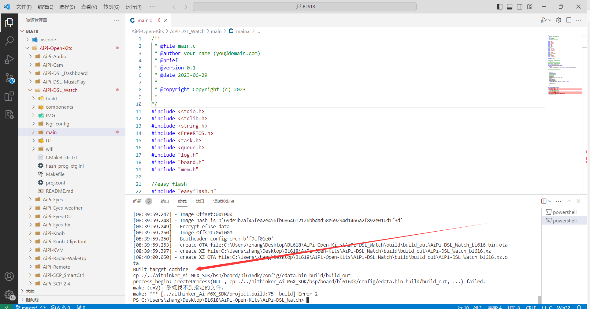Close the terminal panel
Screen dimensions: 590x309
click(578, 201)
